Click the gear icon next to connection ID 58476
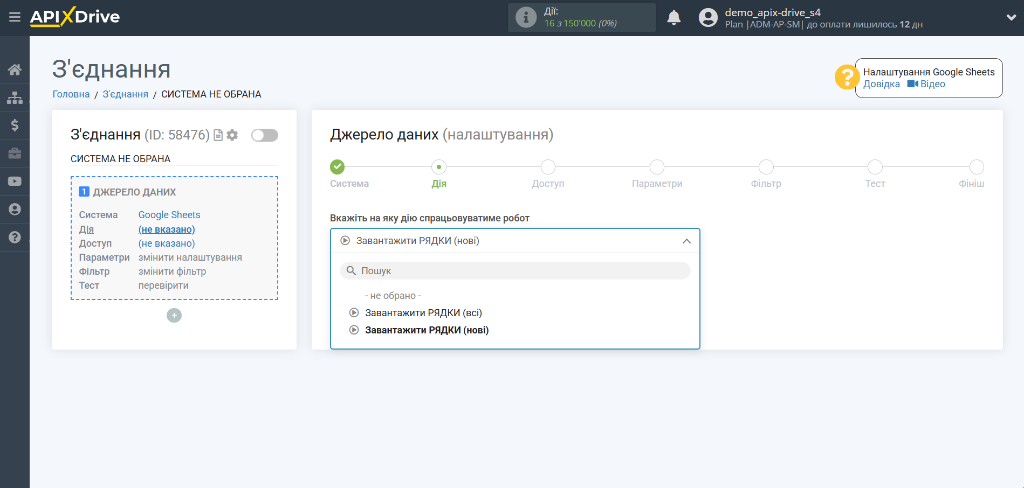The width and height of the screenshot is (1024, 488). pyautogui.click(x=232, y=135)
